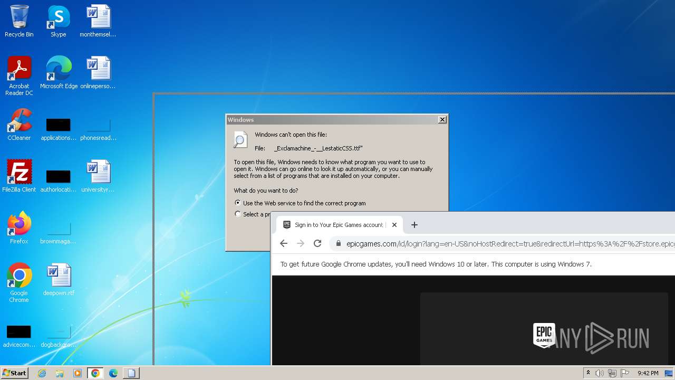Open the authorlocati desktop file icon

59,182
